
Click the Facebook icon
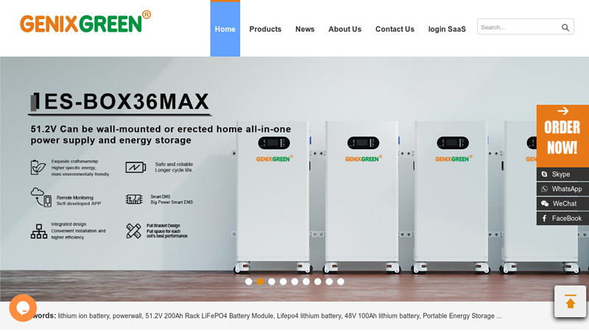544,218
